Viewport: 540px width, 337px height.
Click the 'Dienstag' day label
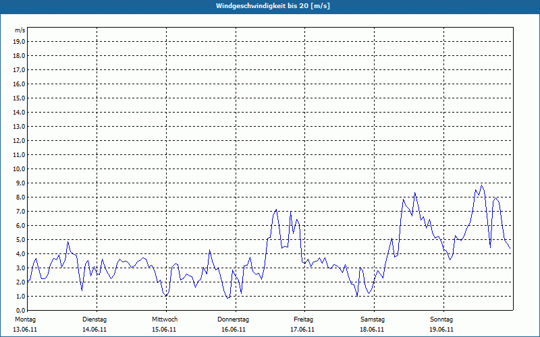click(x=94, y=319)
